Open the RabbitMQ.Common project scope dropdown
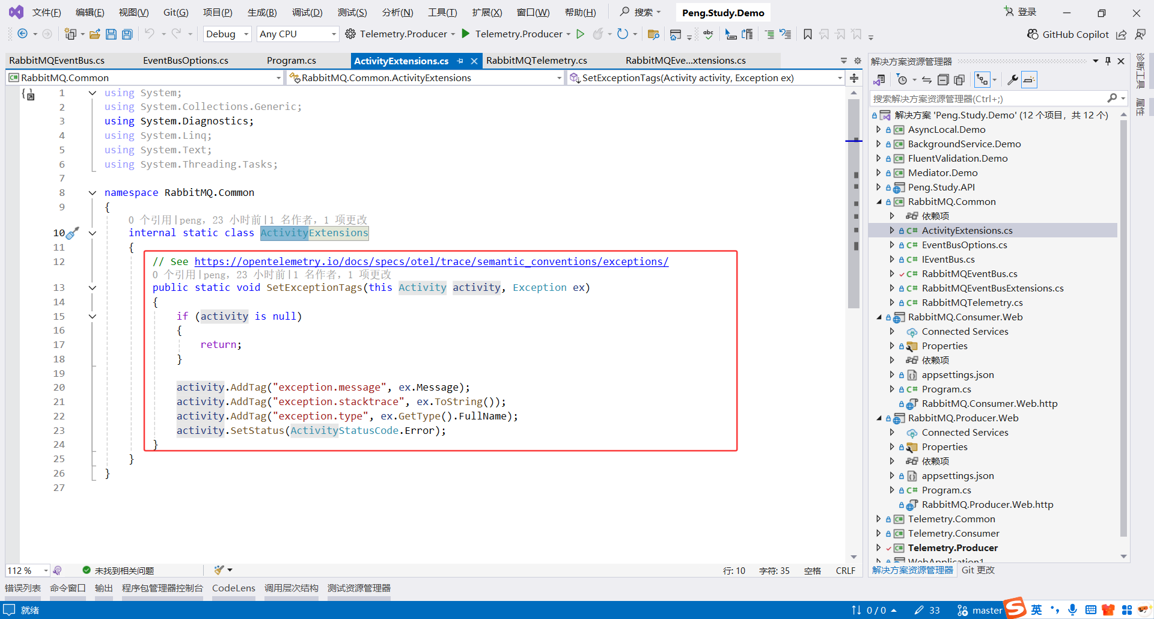Image resolution: width=1154 pixels, height=619 pixels. click(145, 78)
